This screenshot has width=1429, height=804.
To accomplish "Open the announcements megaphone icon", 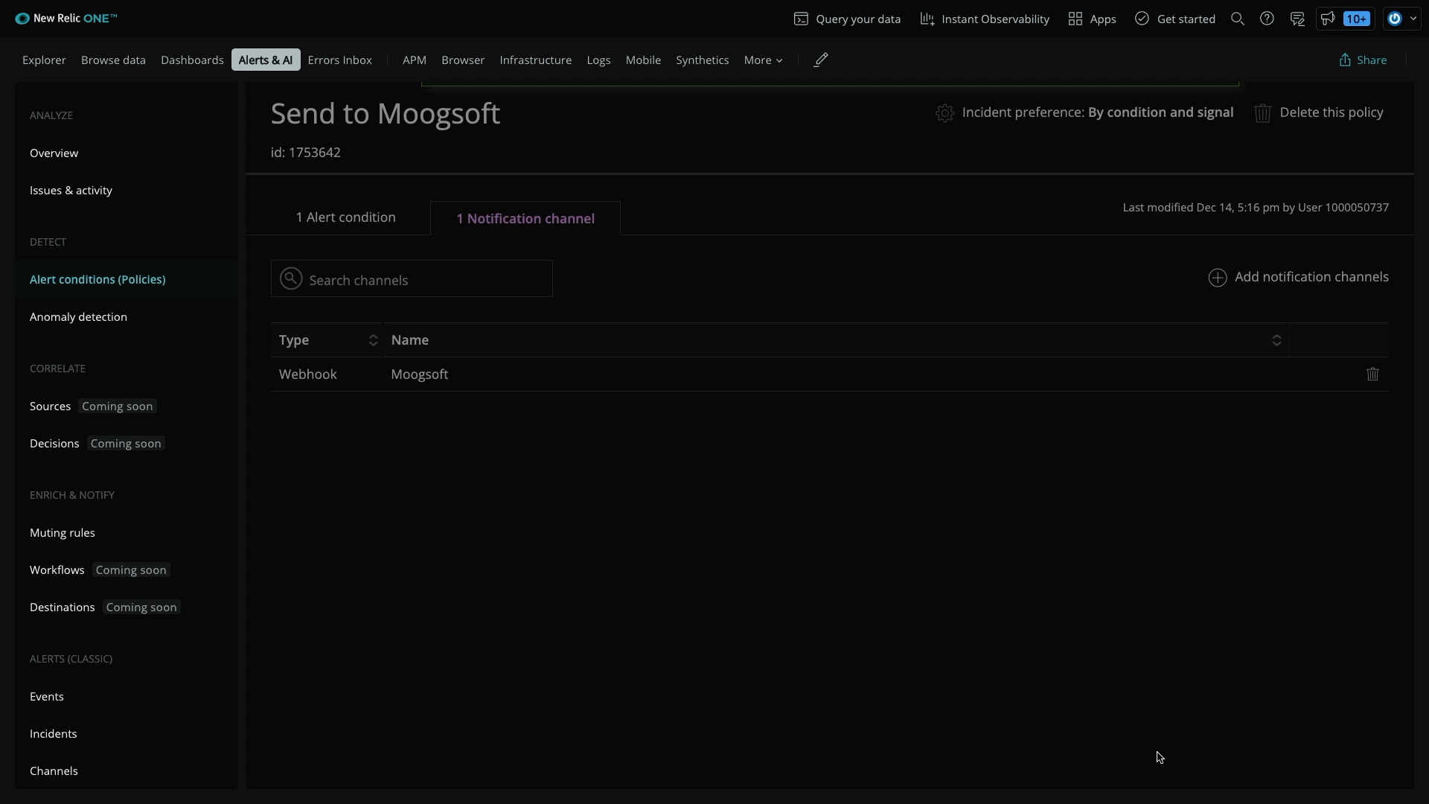I will 1328,19.
